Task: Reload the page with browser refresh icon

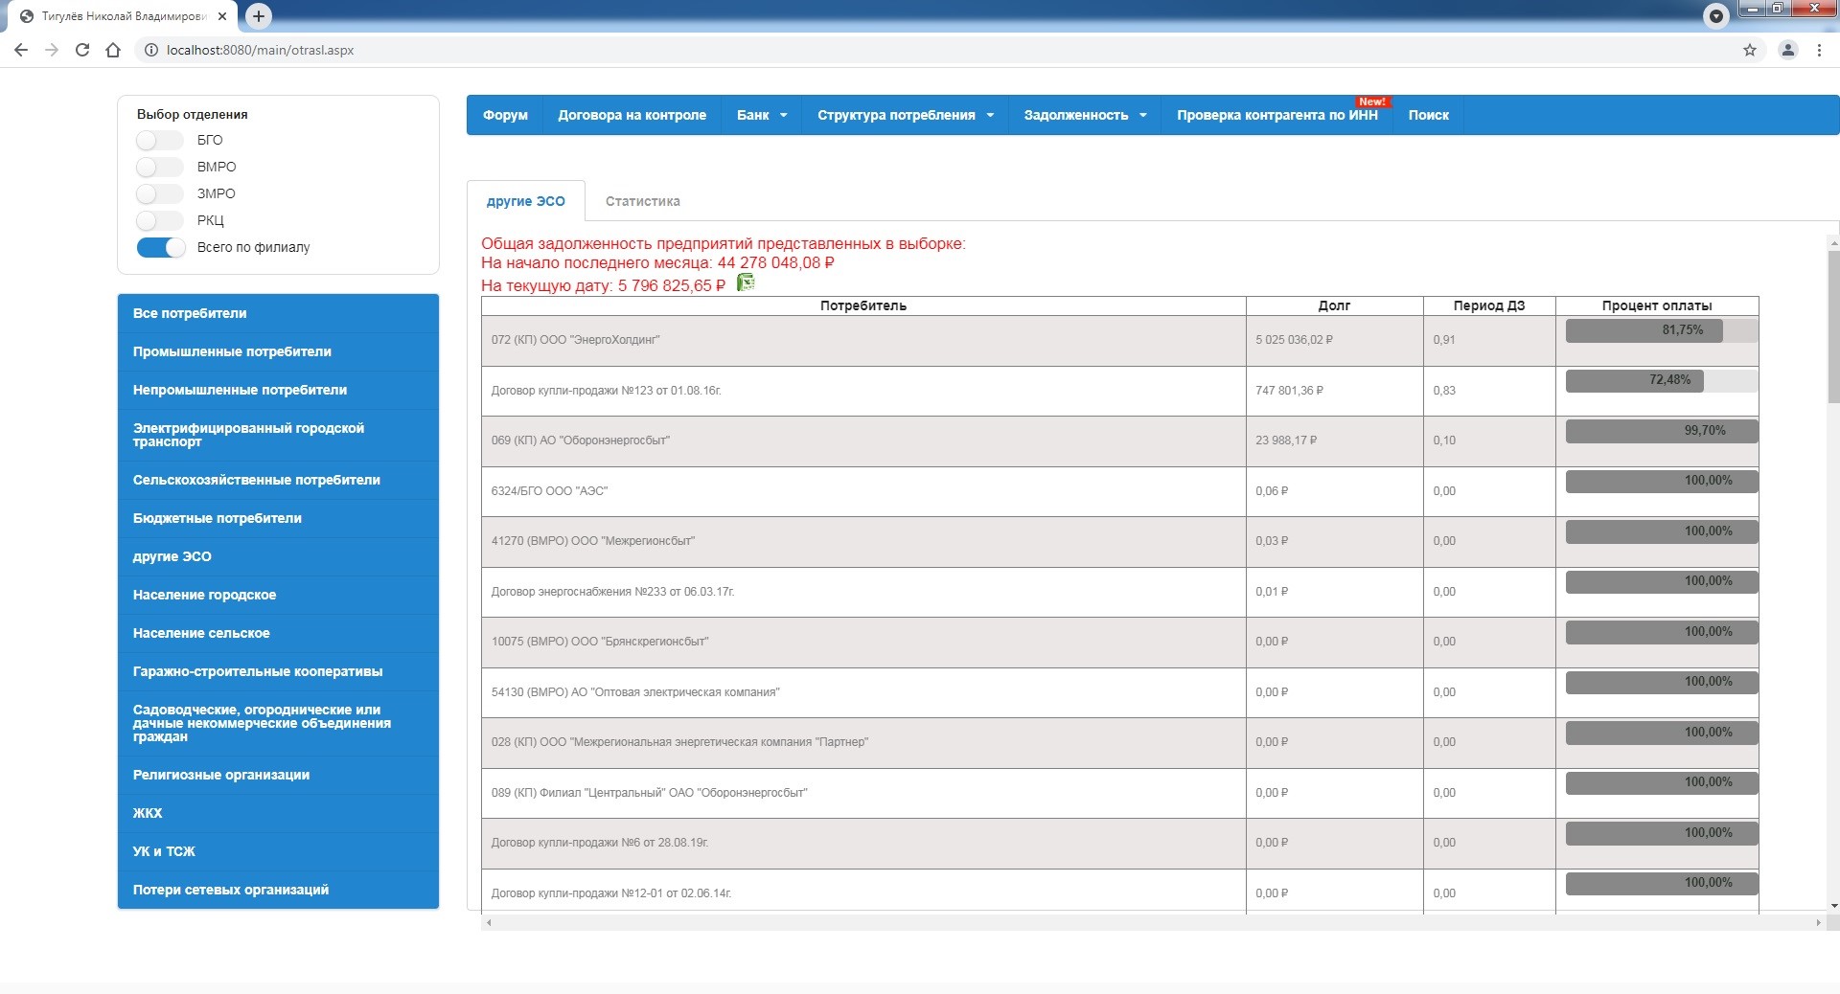Action: 82,50
